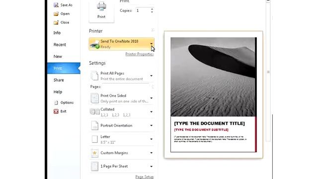Open the Help tab
Viewport: 318px width, 179px height.
click(x=58, y=91)
